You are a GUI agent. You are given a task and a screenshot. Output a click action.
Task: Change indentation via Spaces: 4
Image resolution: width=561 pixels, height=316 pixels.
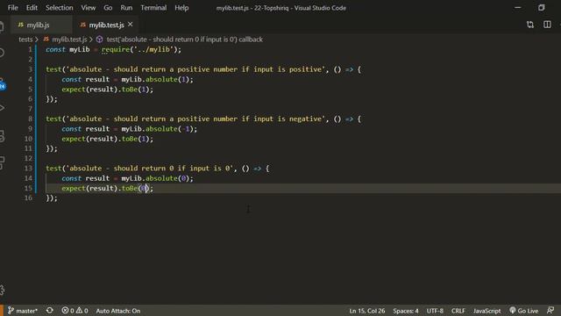[x=406, y=311]
